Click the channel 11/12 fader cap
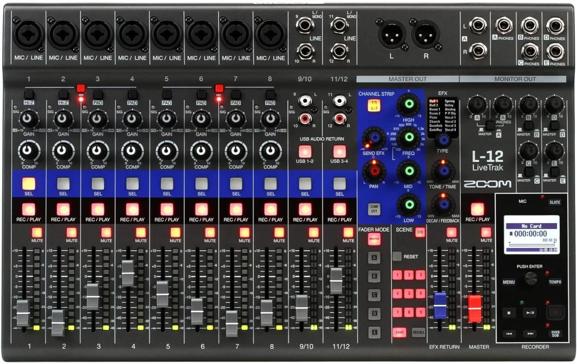 (x=336, y=281)
